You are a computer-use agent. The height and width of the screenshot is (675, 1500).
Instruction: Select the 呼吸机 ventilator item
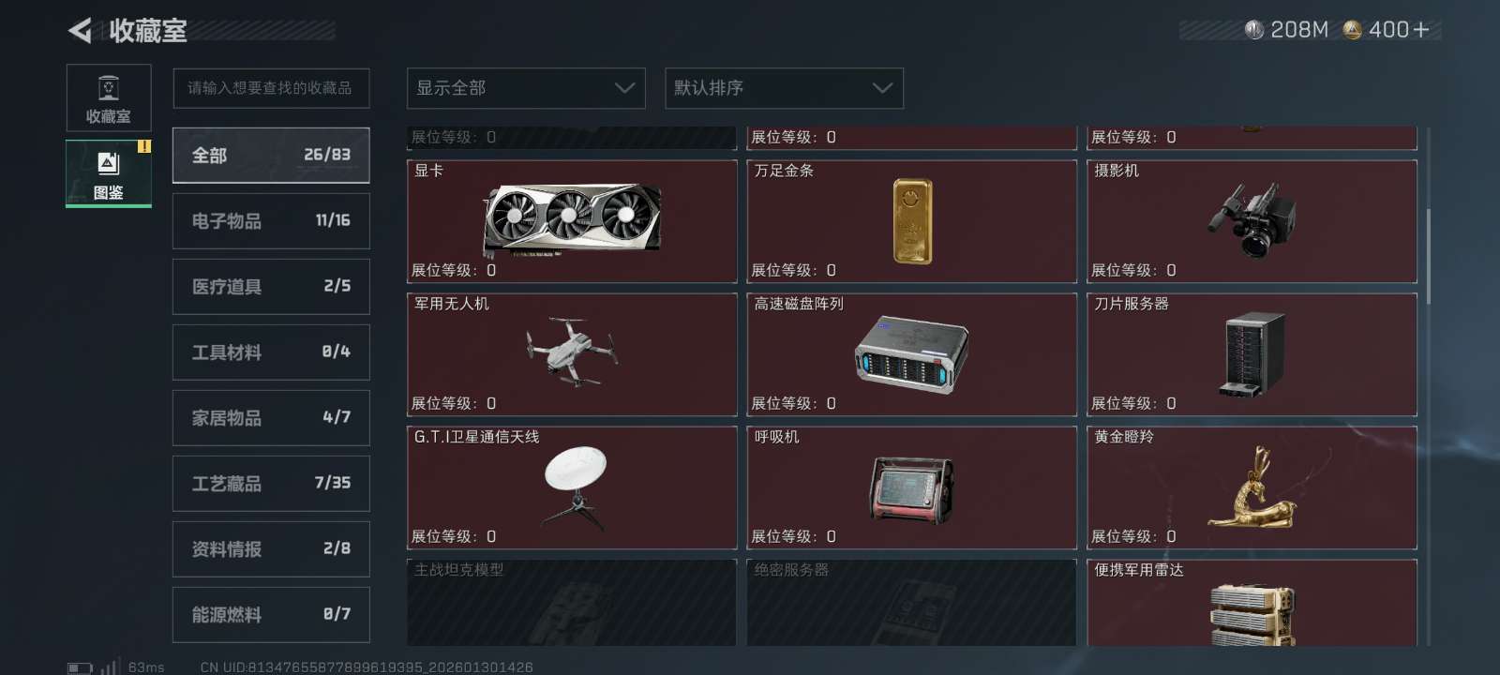(911, 487)
